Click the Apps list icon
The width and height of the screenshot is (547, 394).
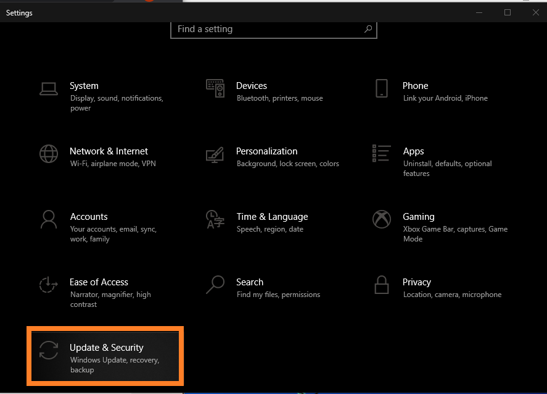382,154
